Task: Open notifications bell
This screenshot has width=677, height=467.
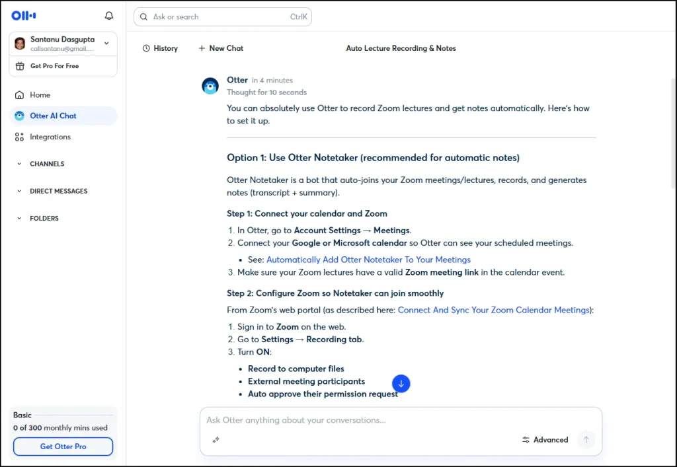Action: point(109,16)
